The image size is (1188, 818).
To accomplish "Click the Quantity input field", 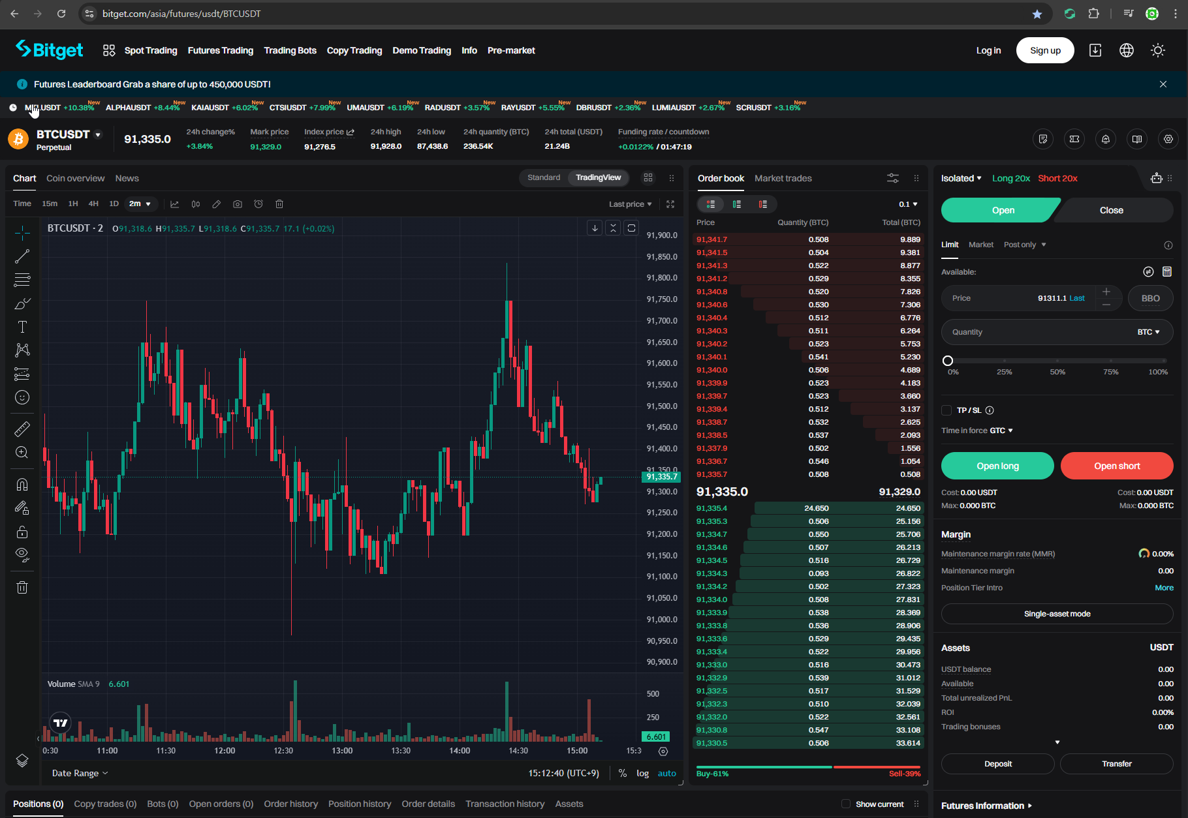I will (1057, 332).
